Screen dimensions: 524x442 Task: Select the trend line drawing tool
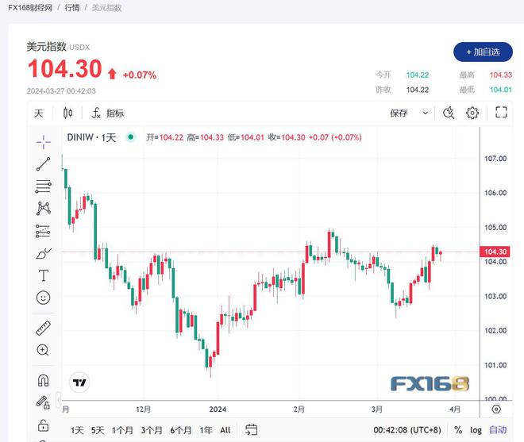(43, 164)
